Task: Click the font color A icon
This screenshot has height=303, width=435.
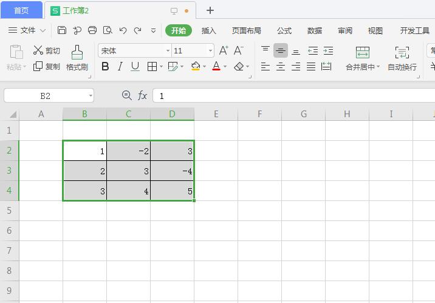Action: pyautogui.click(x=216, y=66)
